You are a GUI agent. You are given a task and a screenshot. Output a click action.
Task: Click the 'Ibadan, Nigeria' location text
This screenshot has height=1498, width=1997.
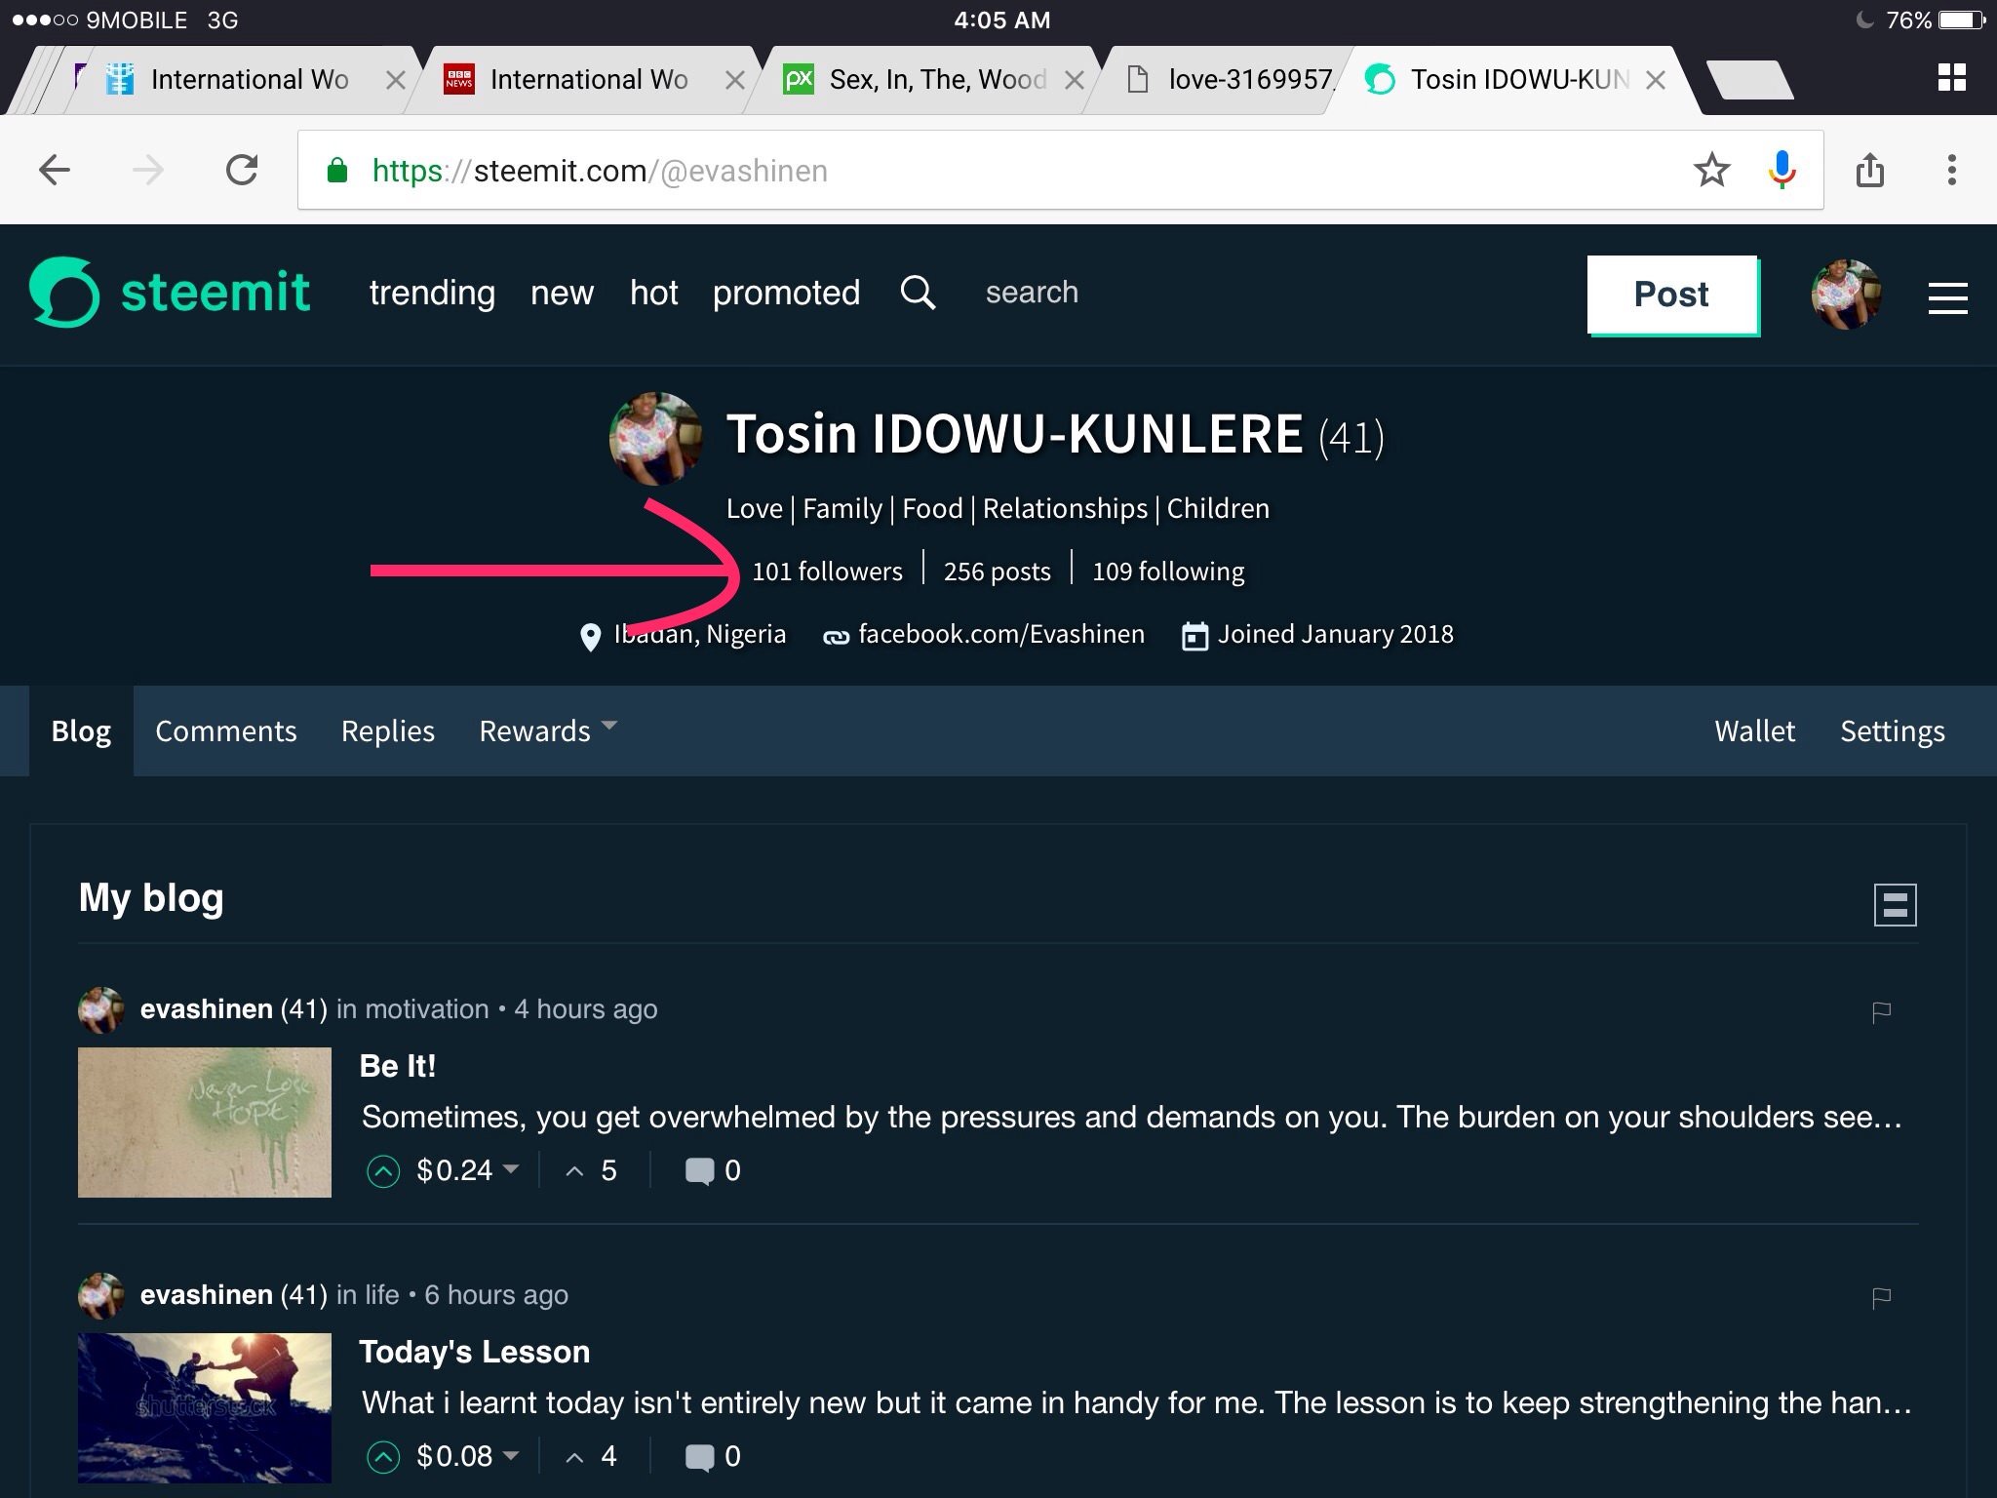(699, 635)
